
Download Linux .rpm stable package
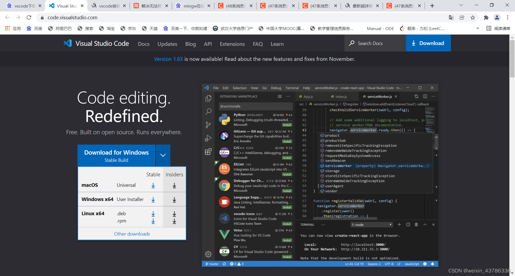(x=153, y=221)
